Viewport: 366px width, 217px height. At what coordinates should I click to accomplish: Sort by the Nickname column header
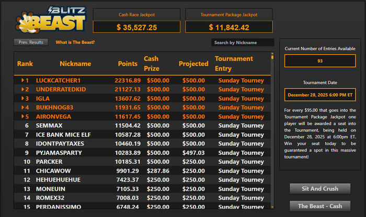coord(75,64)
